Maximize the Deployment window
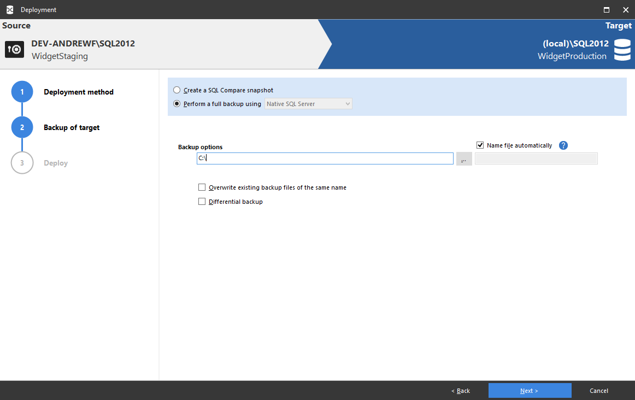 tap(606, 10)
